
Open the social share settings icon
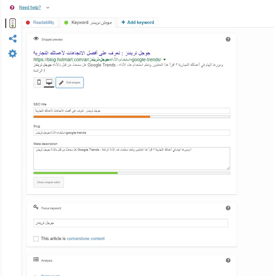pyautogui.click(x=13, y=39)
